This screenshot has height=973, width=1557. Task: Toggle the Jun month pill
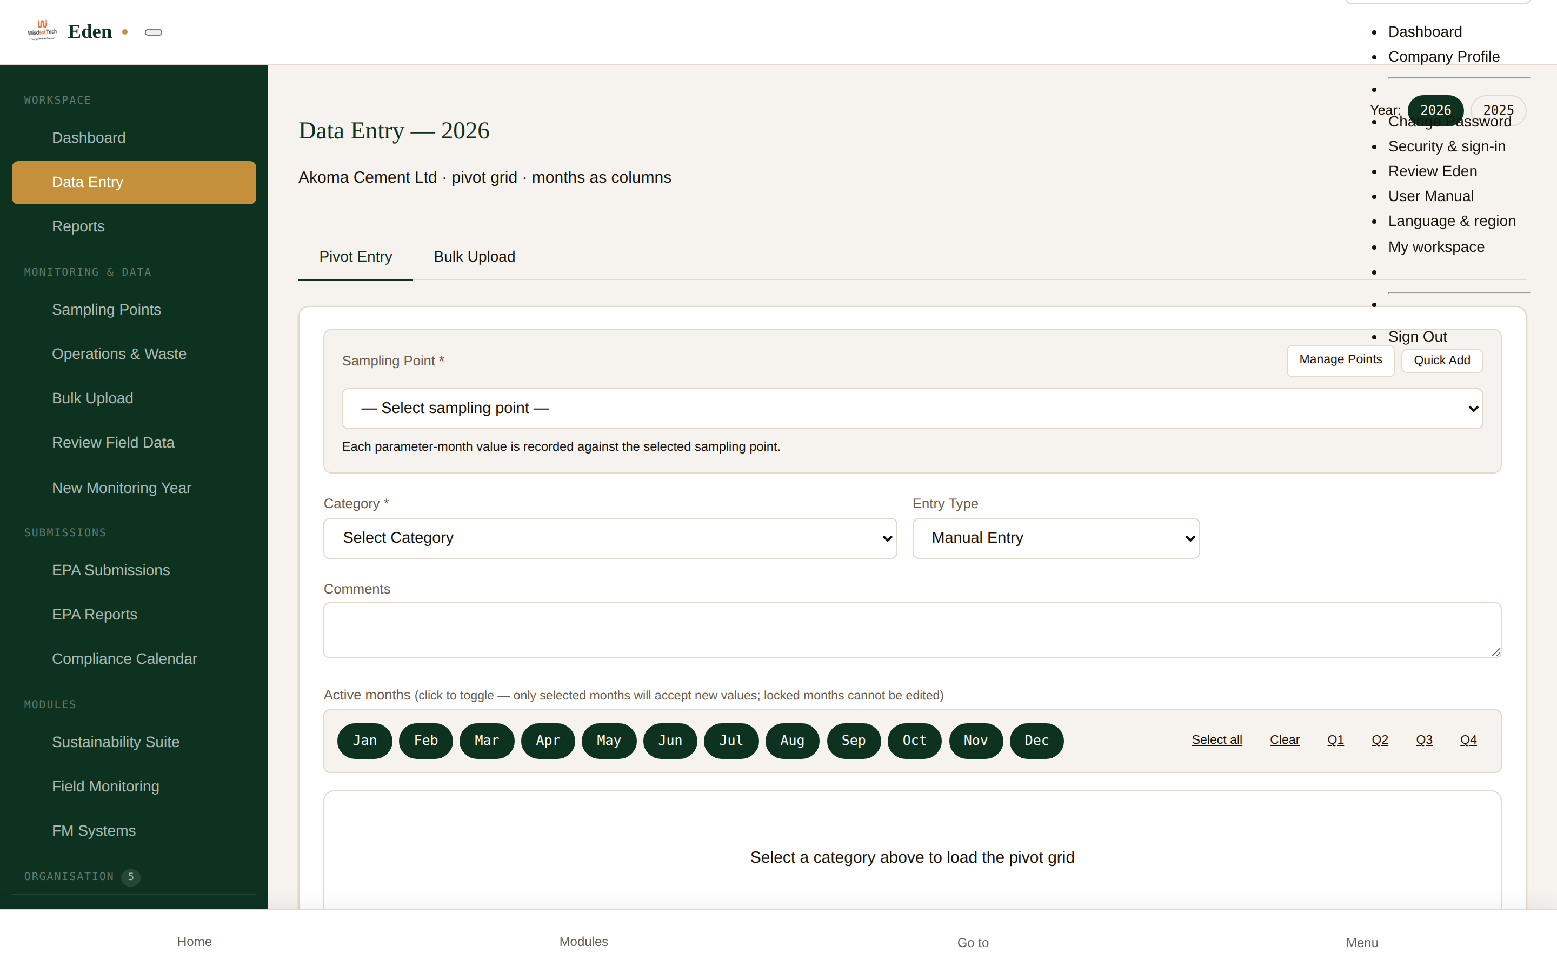tap(670, 741)
